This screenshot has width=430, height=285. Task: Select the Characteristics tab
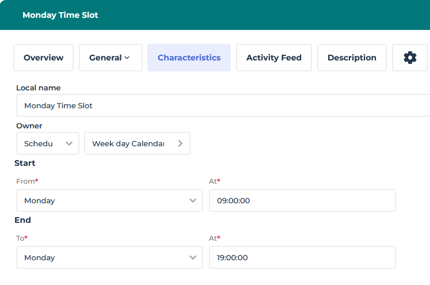189,58
